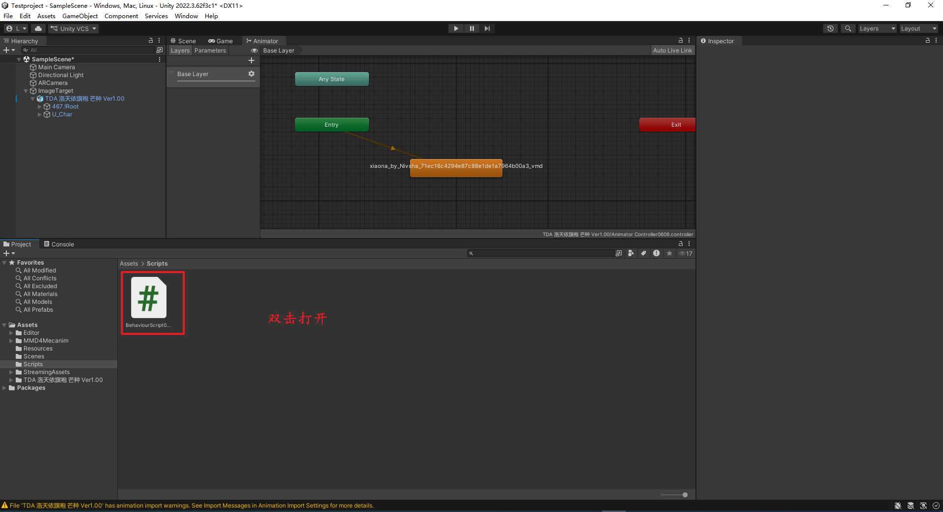This screenshot has width=943, height=512.
Task: Expand the 467.!Root object
Action: (40, 107)
